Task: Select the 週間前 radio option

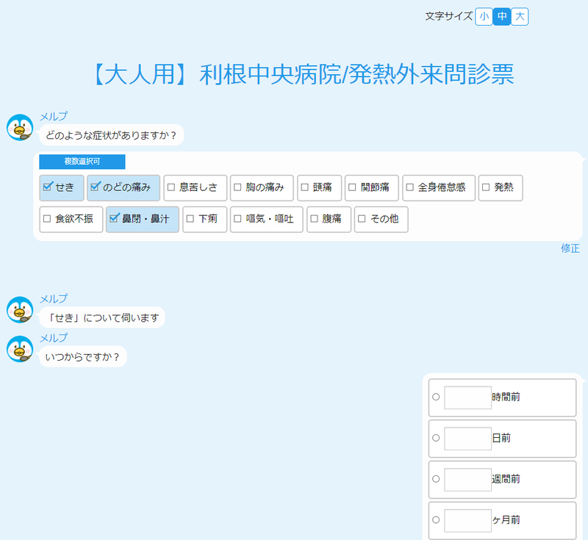Action: (x=436, y=479)
